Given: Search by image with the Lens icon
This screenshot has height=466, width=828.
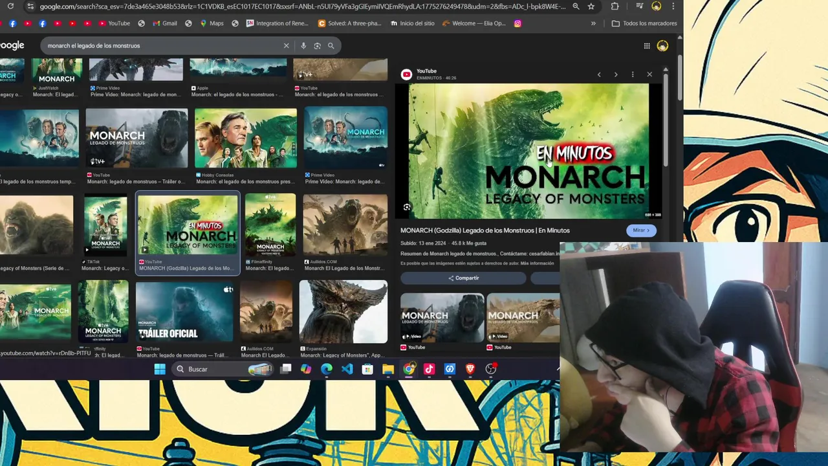Looking at the screenshot, I should pyautogui.click(x=317, y=46).
